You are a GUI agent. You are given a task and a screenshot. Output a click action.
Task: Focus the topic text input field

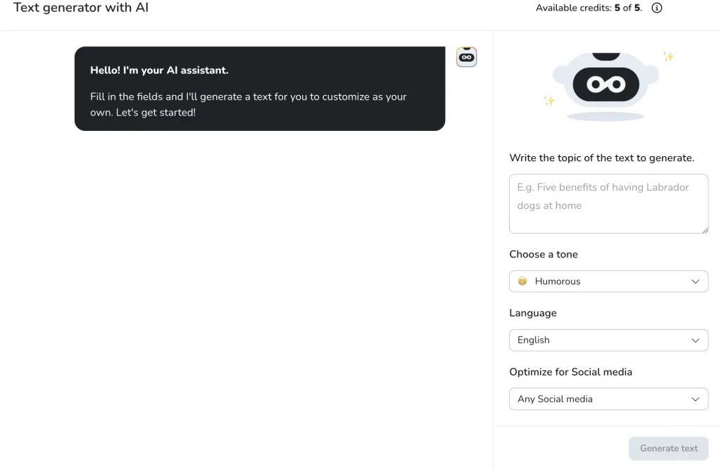click(x=608, y=203)
